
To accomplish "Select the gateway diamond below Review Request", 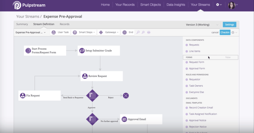I will click(x=92, y=95).
